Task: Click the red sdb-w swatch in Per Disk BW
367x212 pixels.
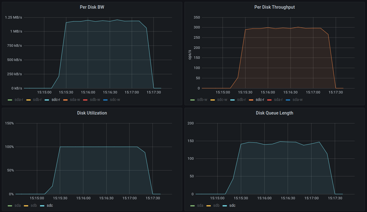Action: pyautogui.click(x=85, y=100)
